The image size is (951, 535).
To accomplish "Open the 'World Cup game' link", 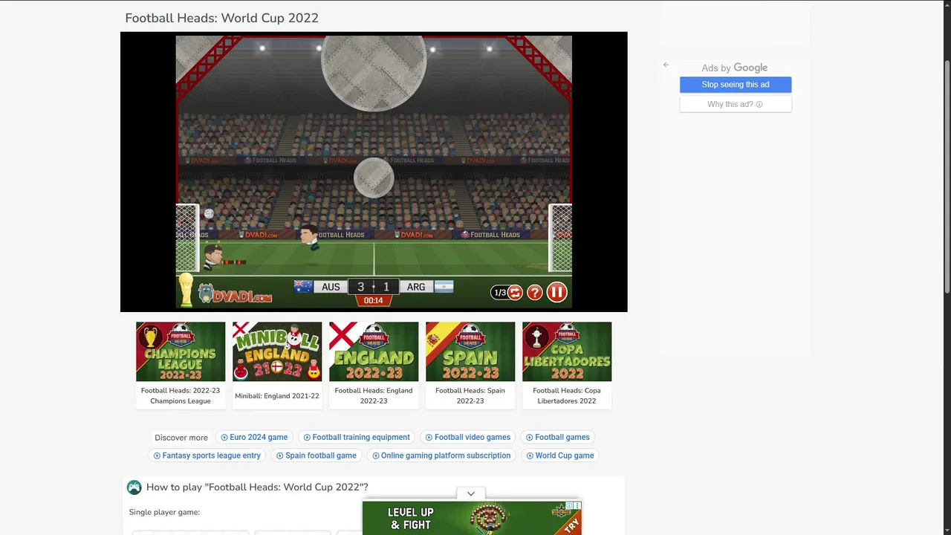I will 560,455.
